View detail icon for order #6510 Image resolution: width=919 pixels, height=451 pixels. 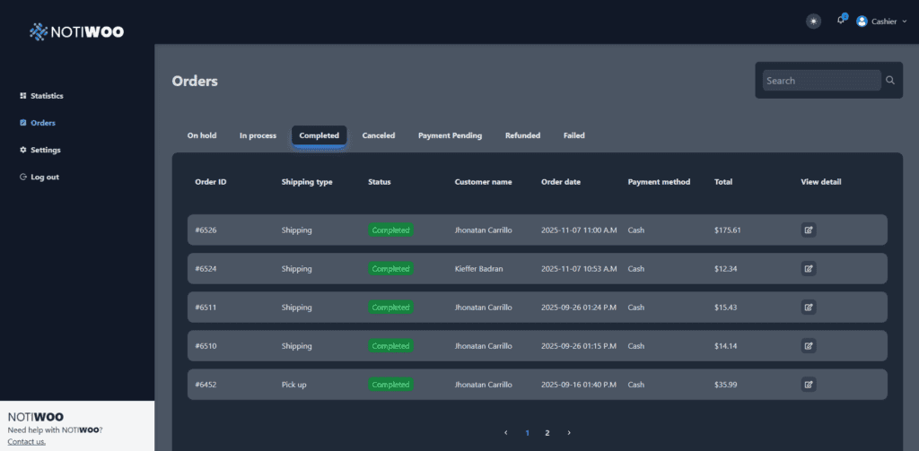click(809, 346)
